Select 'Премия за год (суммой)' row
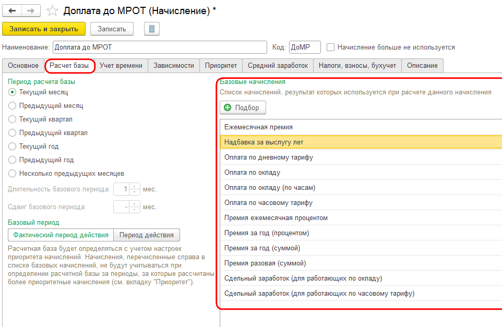This screenshot has height=327, width=502. [361, 248]
